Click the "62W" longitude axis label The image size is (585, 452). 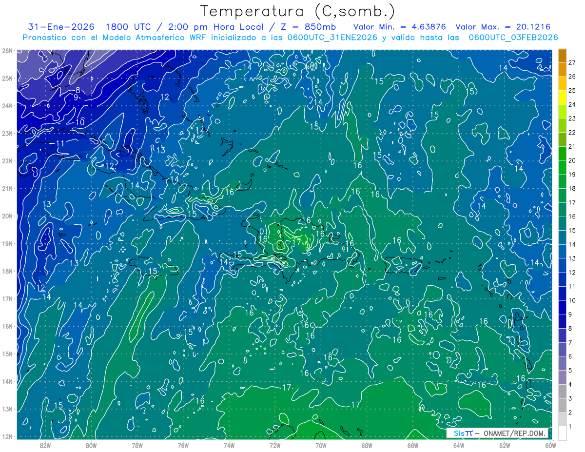pyautogui.click(x=505, y=445)
